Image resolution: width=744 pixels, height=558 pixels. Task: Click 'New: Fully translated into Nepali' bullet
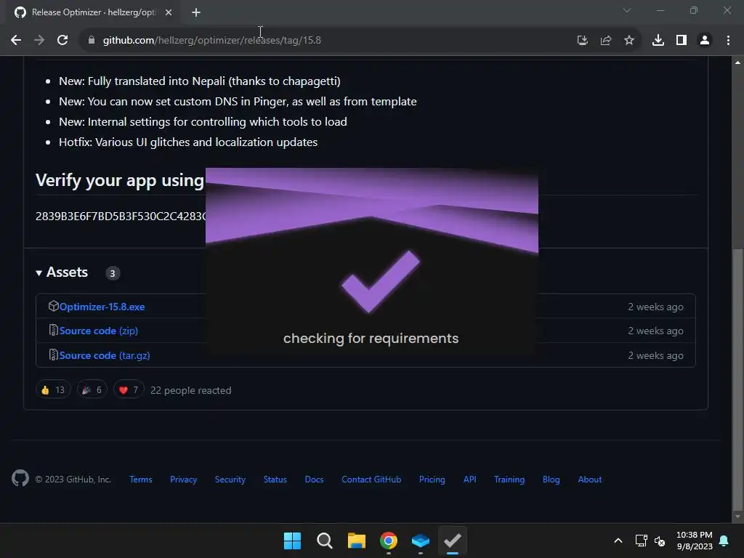point(199,81)
